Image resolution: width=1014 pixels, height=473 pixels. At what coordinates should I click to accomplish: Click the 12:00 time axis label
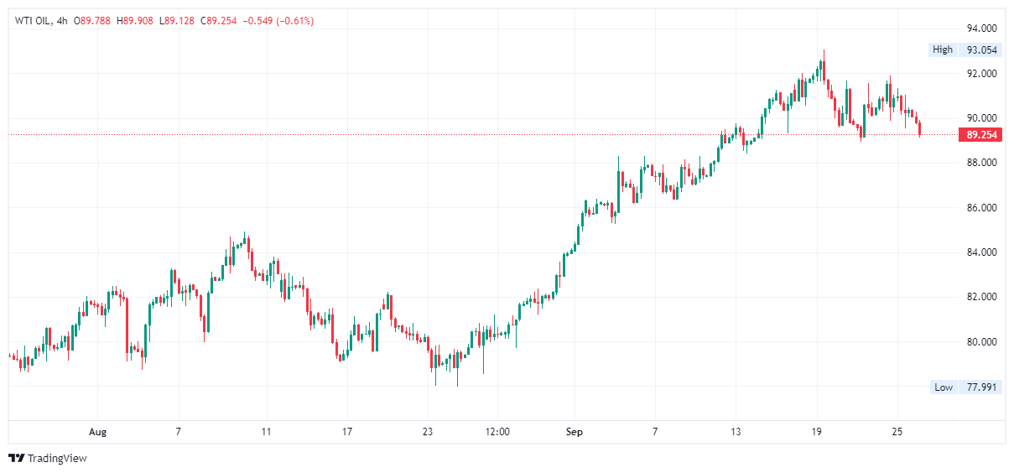click(497, 432)
